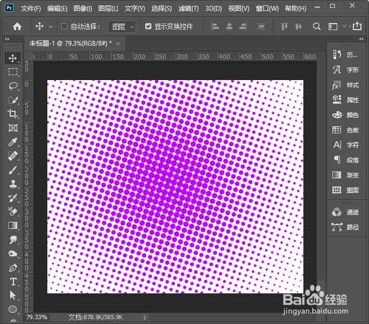Open the 文件(F) menu
Screen dimensions: 369x324
31,9
